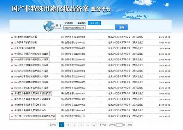Open the 清扬男士 shampoo with record 2019001008
This screenshot has width=183, height=130.
32,99
